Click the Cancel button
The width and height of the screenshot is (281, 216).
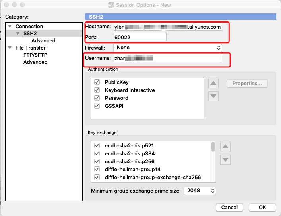(x=229, y=207)
